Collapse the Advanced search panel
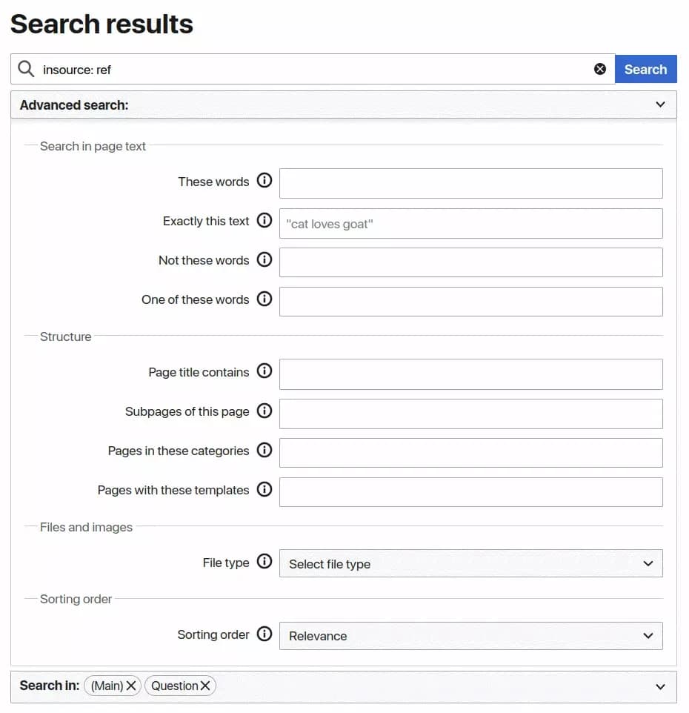 tap(660, 105)
